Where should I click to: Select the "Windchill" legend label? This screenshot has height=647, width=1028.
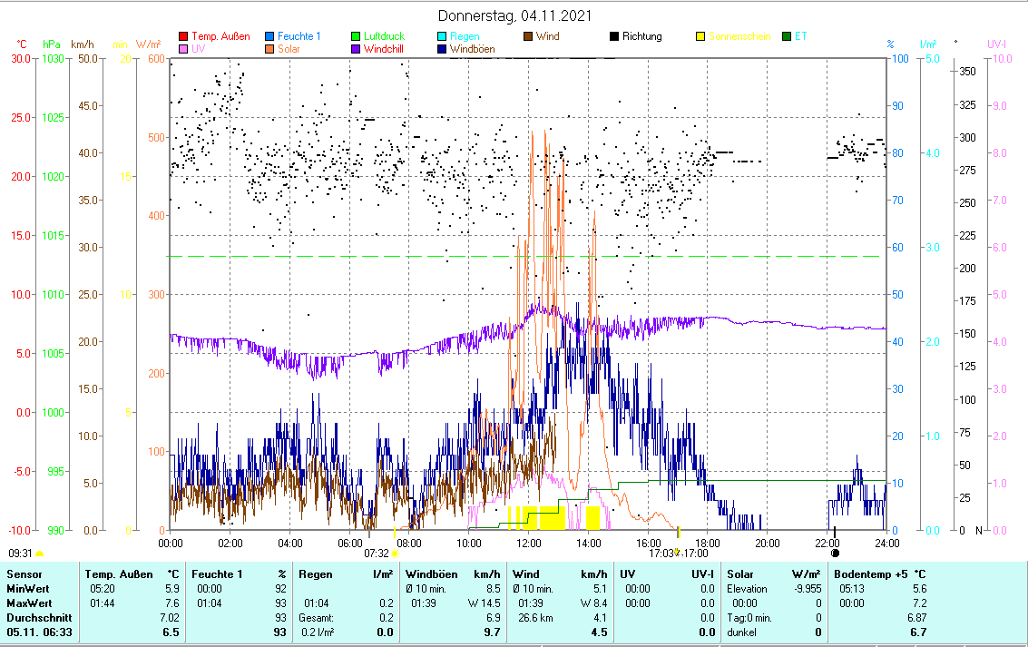point(384,48)
